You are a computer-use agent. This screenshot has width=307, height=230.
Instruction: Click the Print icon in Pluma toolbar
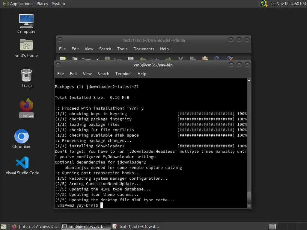coord(131,58)
